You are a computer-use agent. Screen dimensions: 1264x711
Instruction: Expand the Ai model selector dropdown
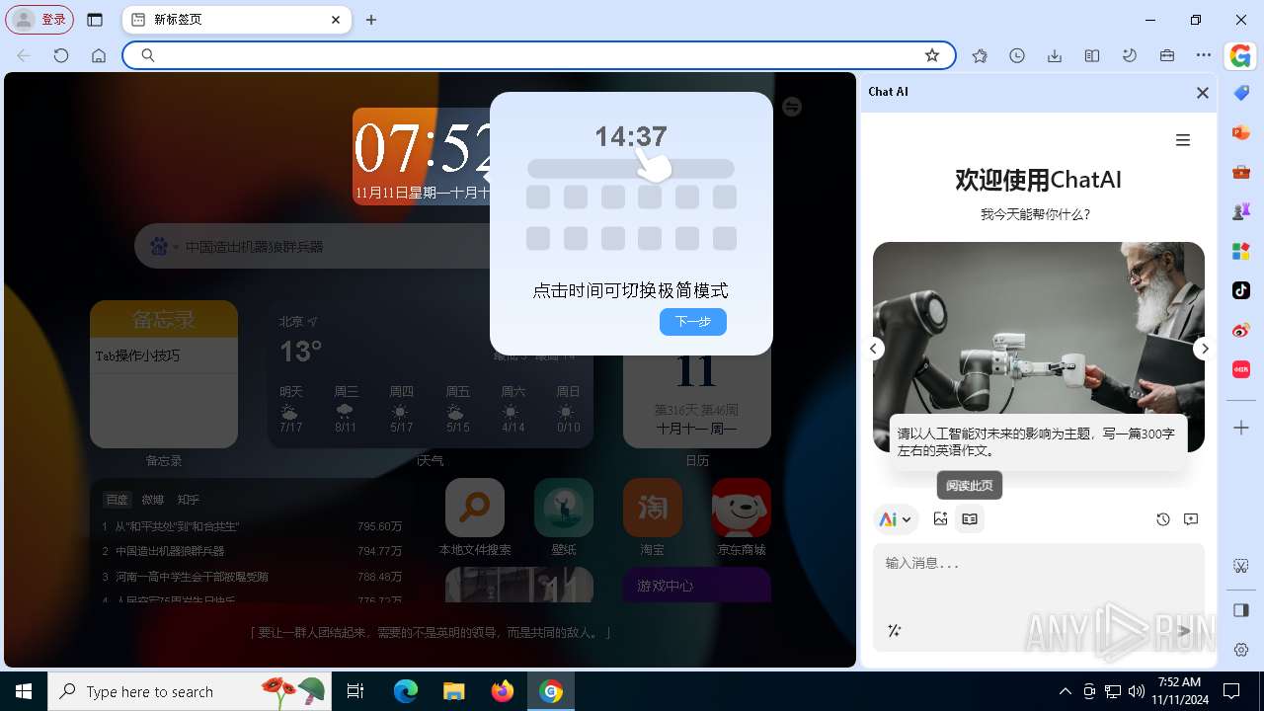[896, 519]
